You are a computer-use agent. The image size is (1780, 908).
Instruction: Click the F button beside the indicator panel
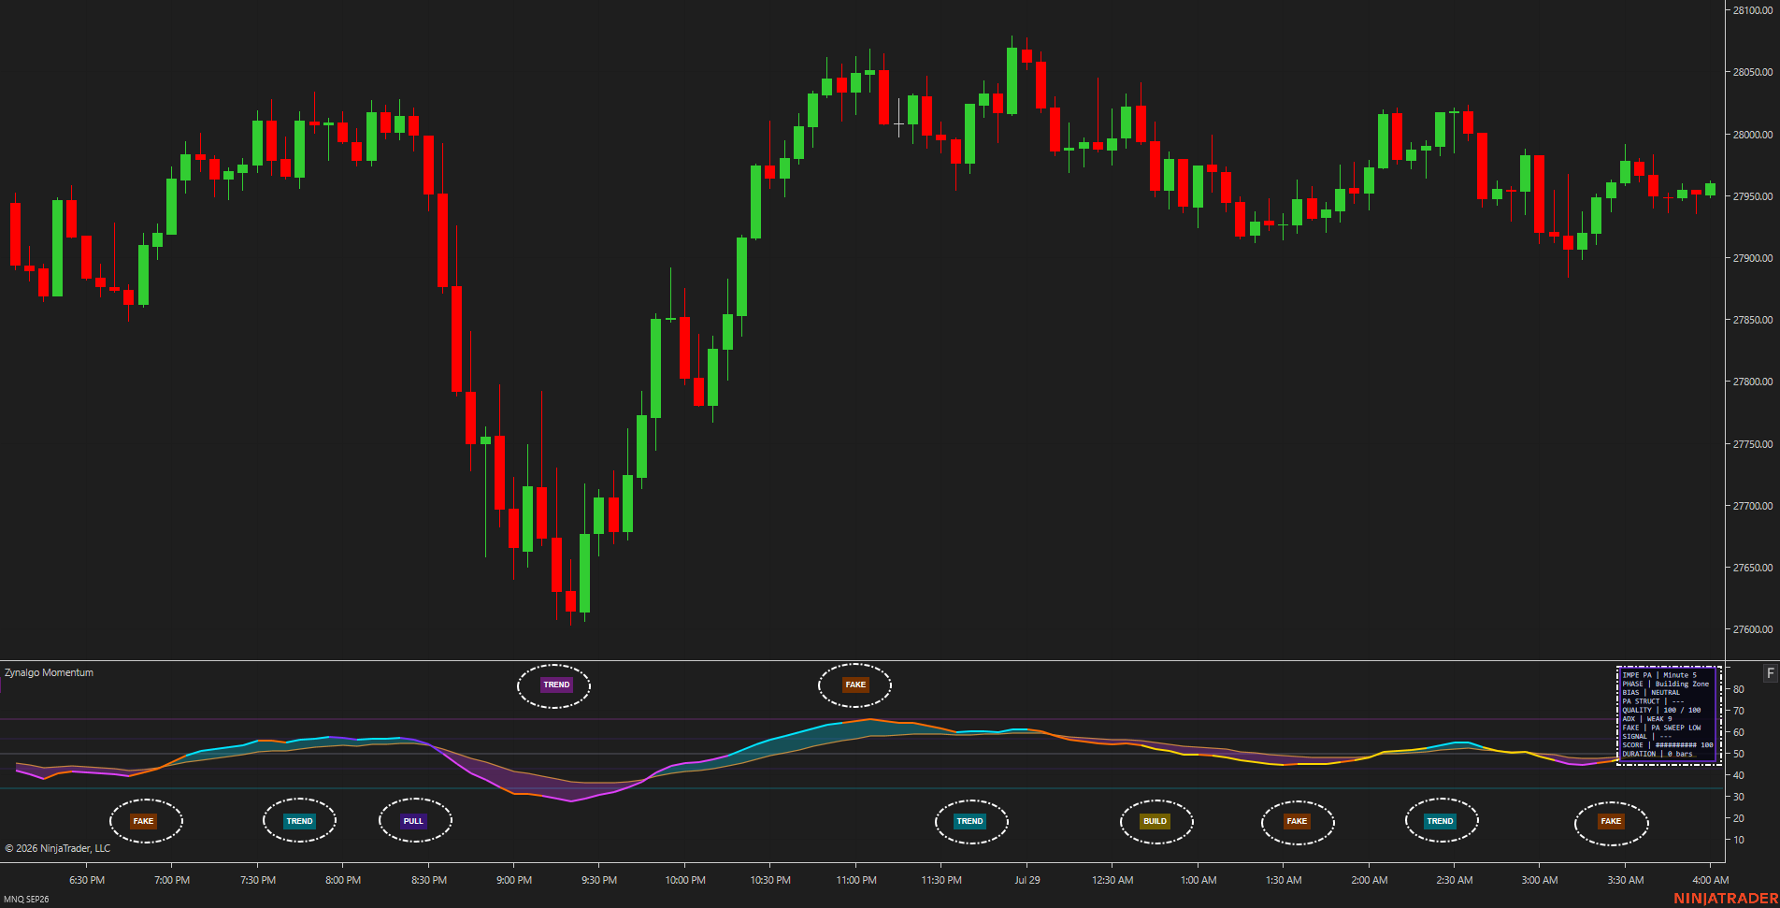click(x=1770, y=673)
